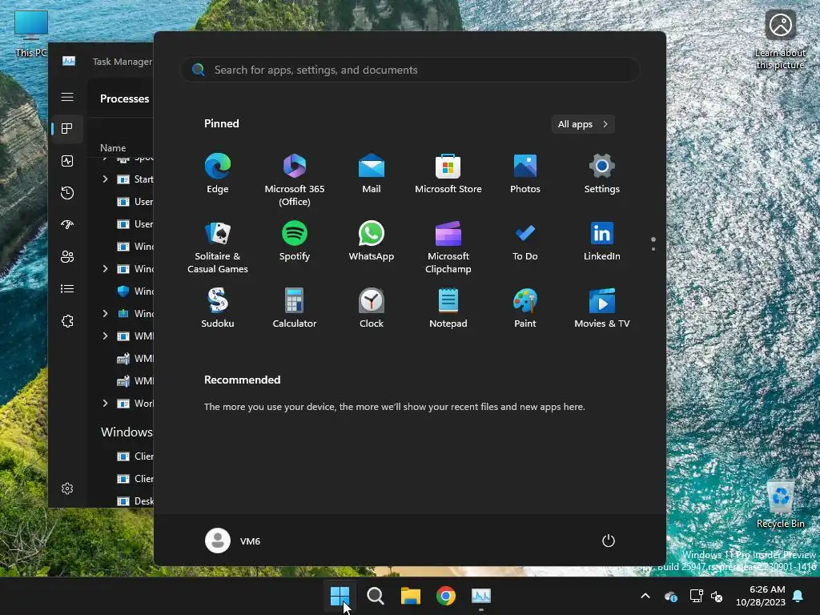This screenshot has height=615, width=820.
Task: Open Microsoft Store from Start menu
Action: pos(448,174)
